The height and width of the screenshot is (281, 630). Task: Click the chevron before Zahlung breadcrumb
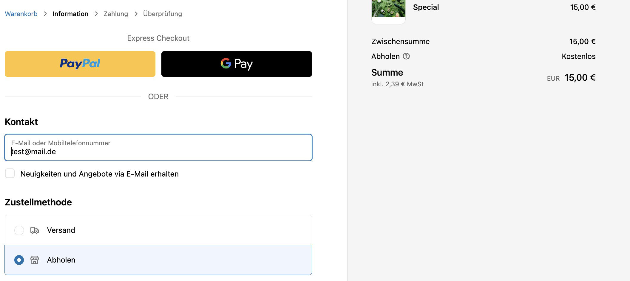(96, 14)
